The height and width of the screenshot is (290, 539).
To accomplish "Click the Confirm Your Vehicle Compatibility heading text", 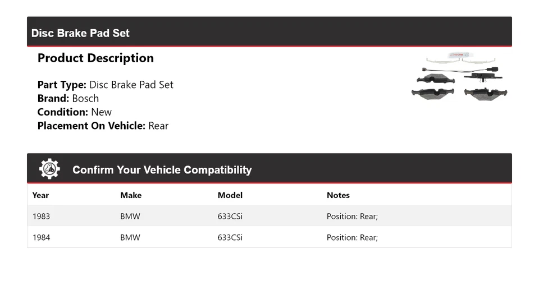I will click(x=162, y=170).
